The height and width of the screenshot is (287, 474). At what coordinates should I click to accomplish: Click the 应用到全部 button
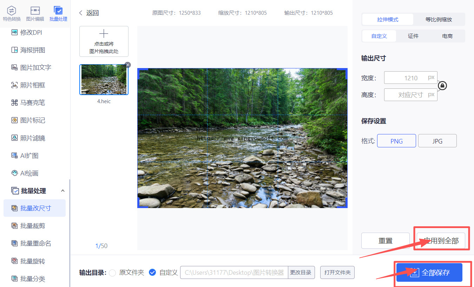point(441,241)
